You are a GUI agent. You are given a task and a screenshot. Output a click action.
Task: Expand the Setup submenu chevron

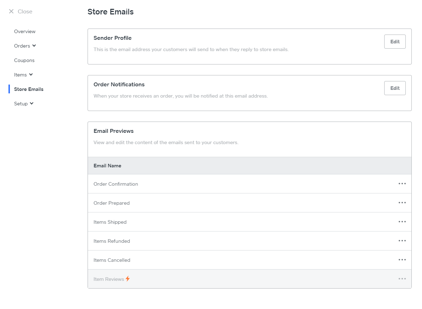tap(32, 104)
